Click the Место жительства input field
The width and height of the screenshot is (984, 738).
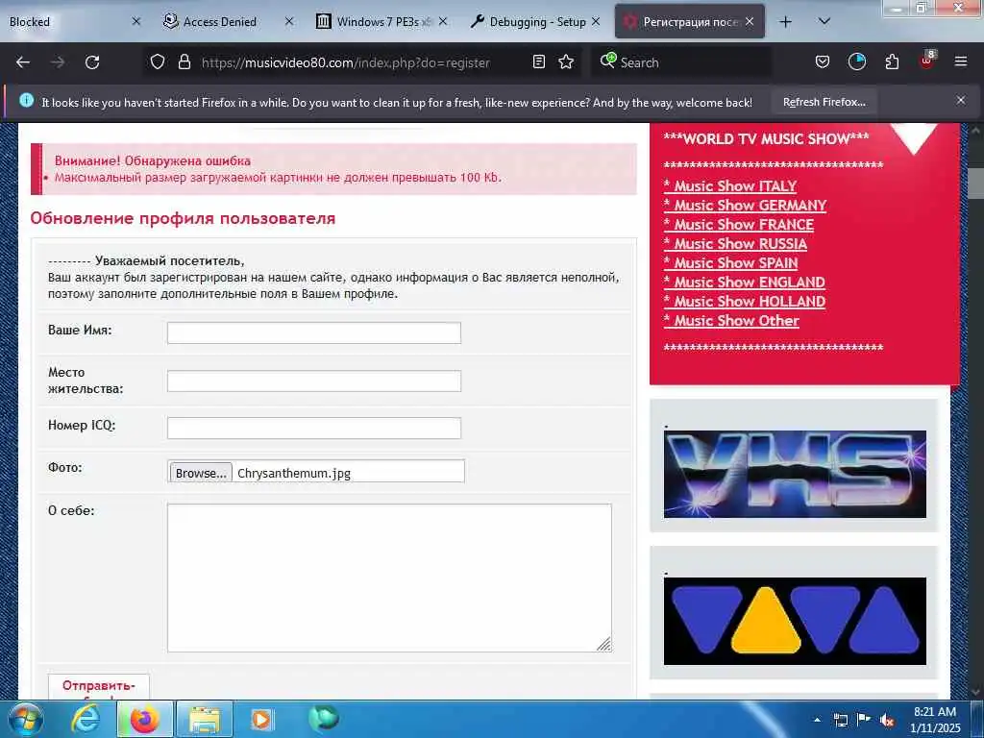pos(314,381)
